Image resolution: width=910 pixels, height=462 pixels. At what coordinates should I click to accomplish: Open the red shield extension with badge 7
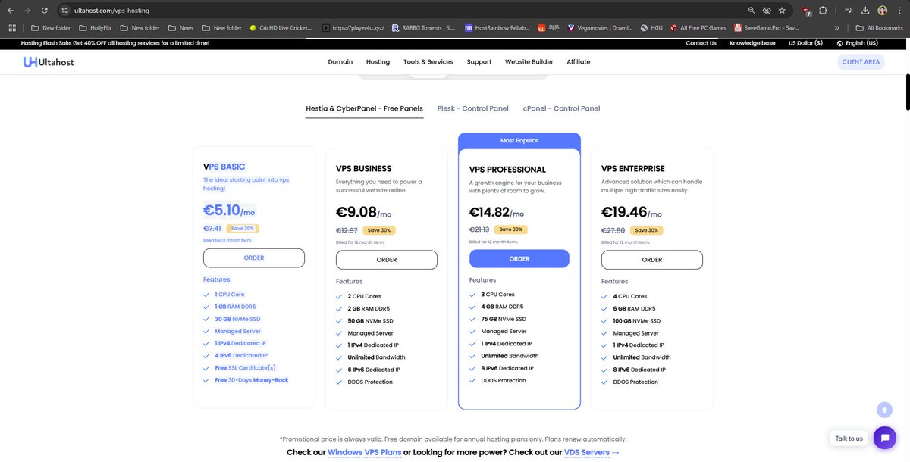click(x=807, y=11)
